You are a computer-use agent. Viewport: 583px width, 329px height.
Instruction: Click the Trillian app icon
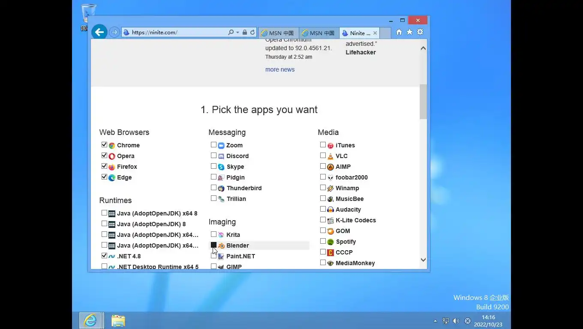pos(221,199)
